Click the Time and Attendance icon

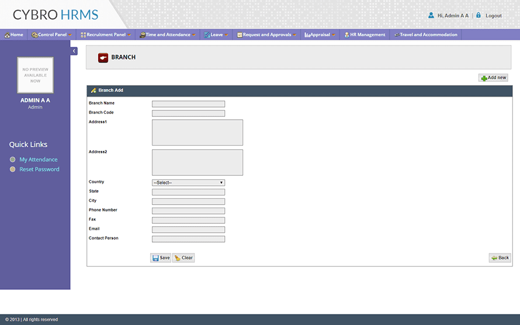(x=143, y=35)
